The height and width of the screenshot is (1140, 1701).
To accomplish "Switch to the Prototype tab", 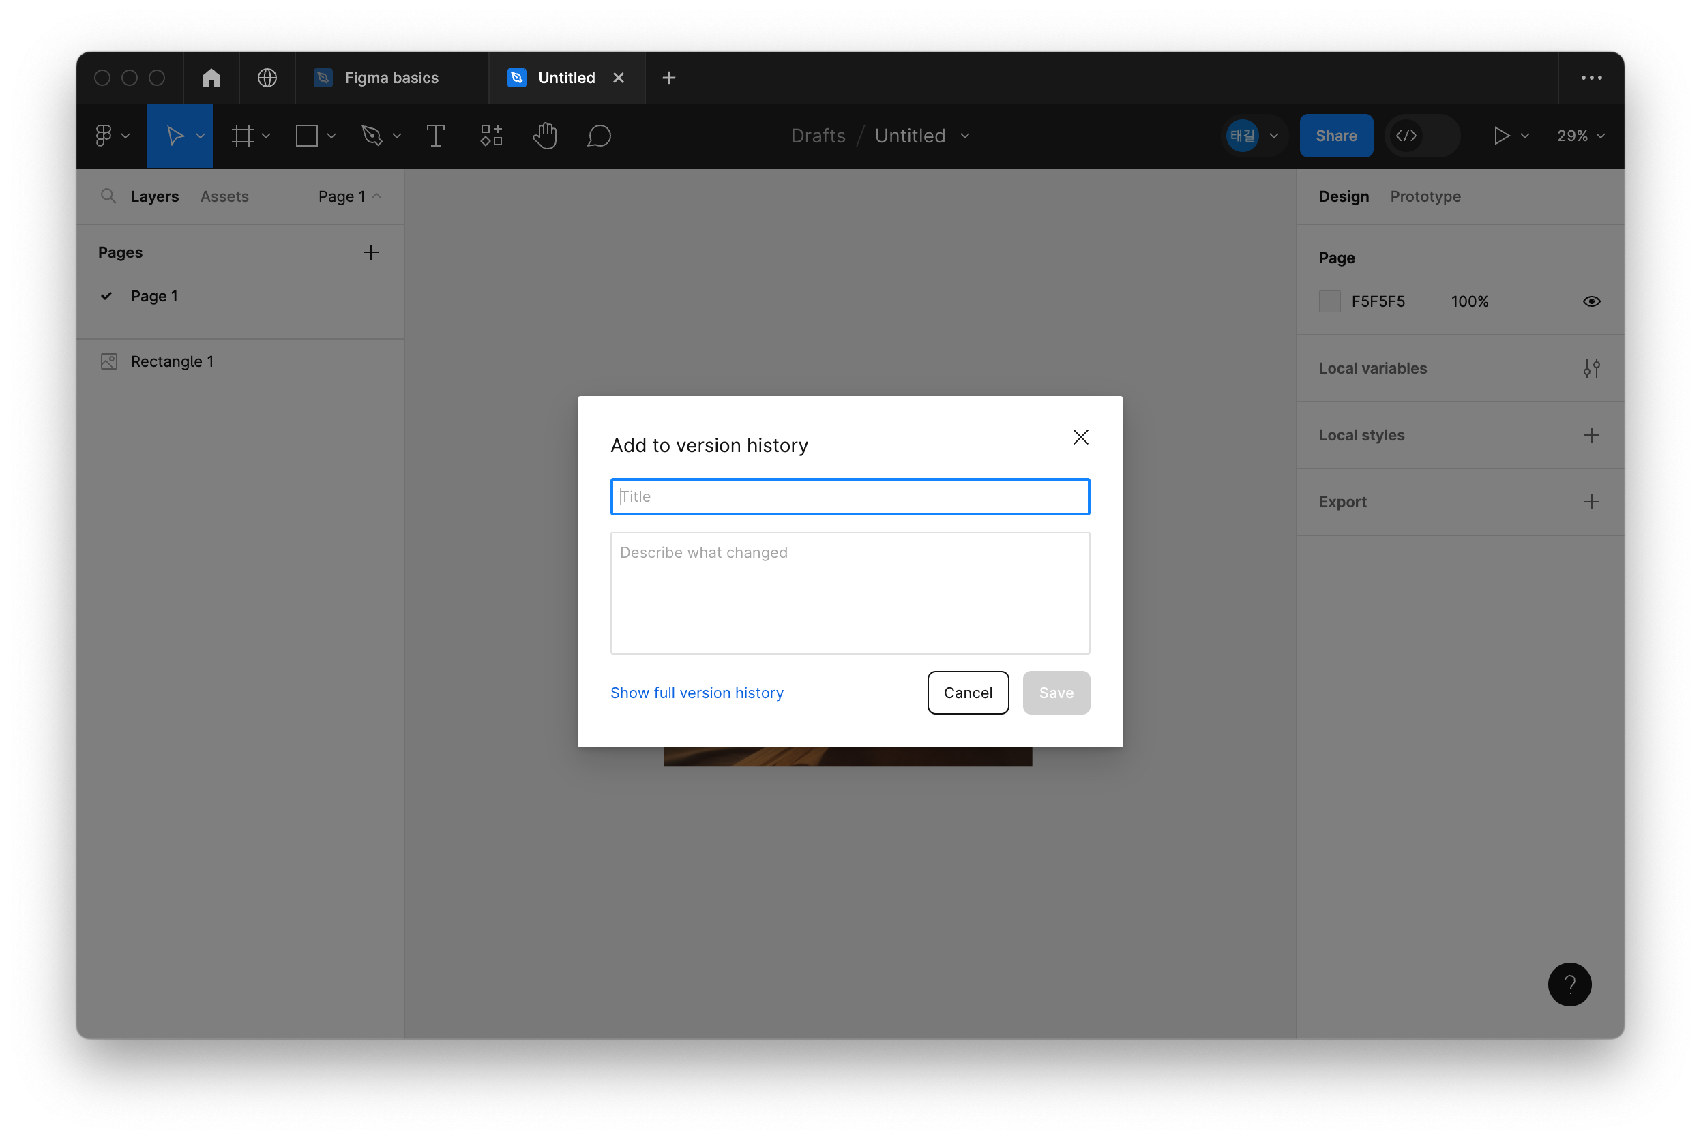I will click(1425, 196).
